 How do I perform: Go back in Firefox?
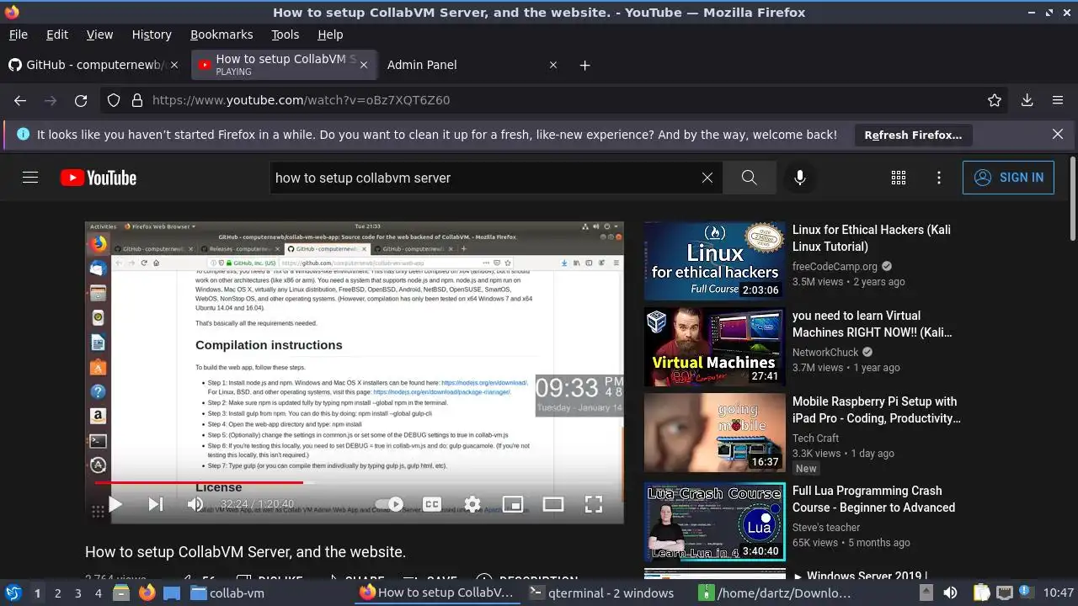click(x=20, y=100)
